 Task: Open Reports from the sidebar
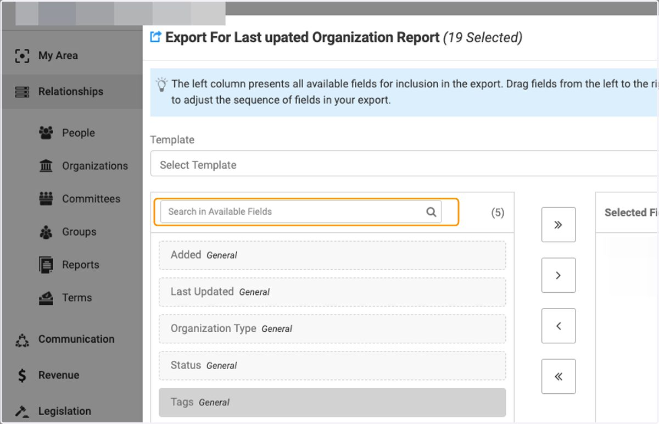point(81,265)
